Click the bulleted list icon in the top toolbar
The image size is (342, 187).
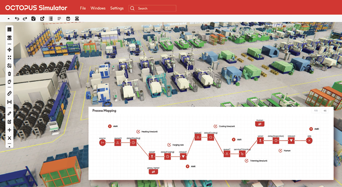pos(51,19)
